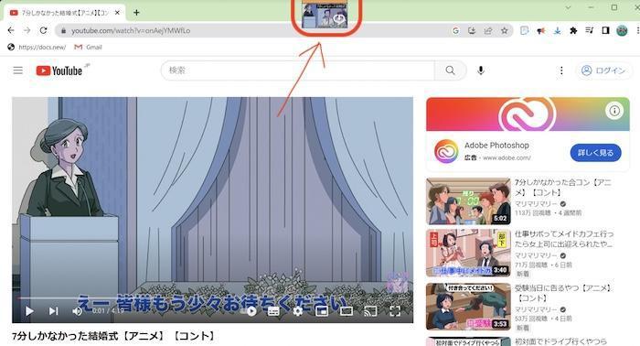This screenshot has width=640, height=346.
Task: Open the 7分しかなかった合コン thumbnail
Action: [x=468, y=201]
